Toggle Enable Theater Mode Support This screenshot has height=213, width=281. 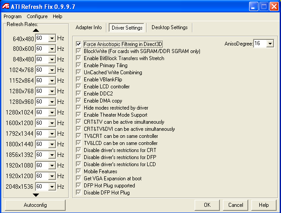tap(78, 115)
